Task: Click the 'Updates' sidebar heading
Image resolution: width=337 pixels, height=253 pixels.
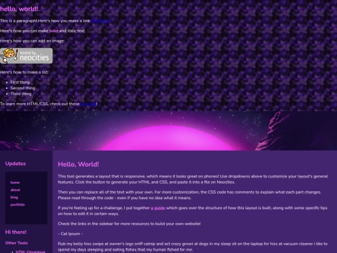Action: (16, 164)
